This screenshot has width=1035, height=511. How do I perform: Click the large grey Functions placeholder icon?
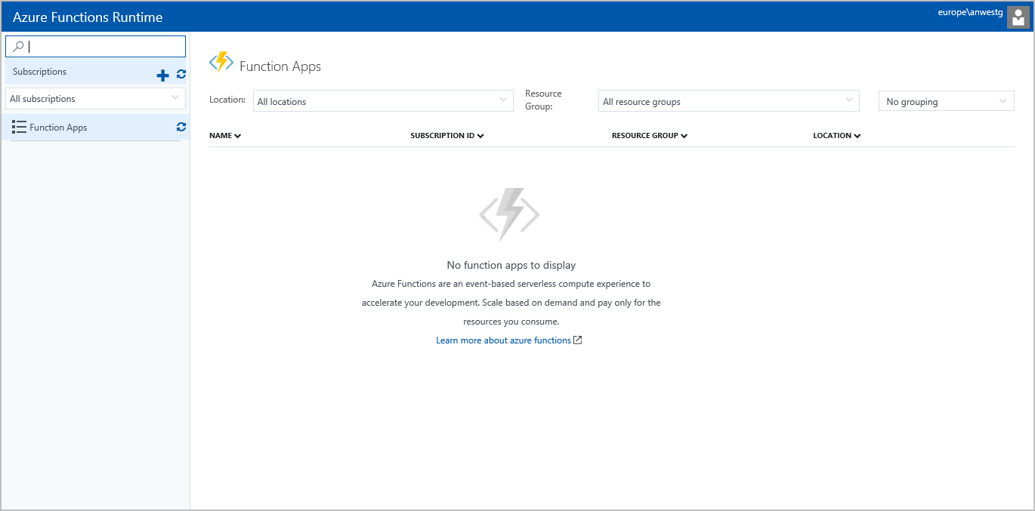tap(509, 215)
